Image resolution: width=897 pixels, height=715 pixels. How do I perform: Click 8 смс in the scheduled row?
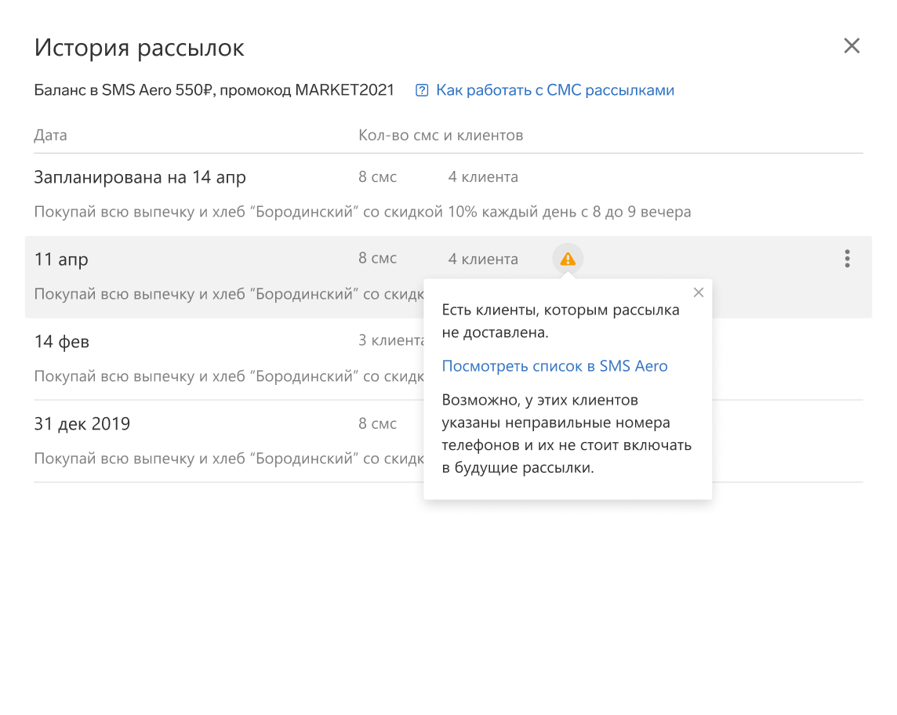[x=378, y=177]
